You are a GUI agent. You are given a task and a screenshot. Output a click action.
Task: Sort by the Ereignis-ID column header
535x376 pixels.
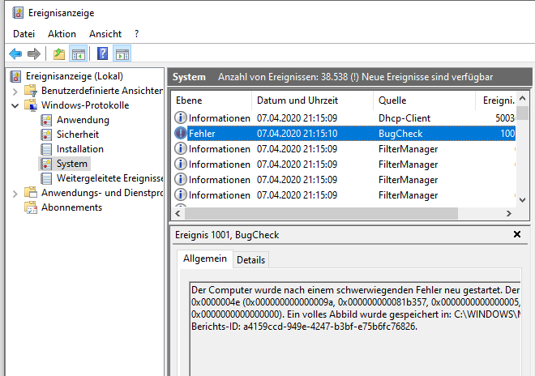point(496,100)
